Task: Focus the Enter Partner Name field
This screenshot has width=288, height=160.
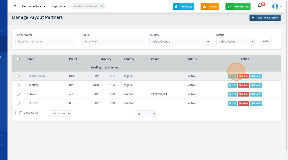Action: [x=46, y=41]
